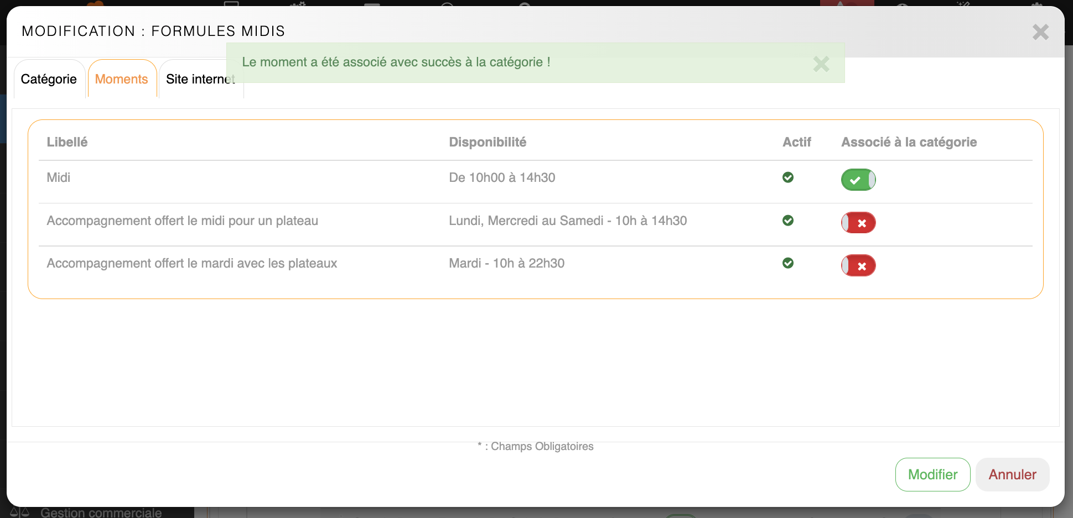This screenshot has width=1073, height=518.
Task: Switch to the Catégorie tab
Action: 49,80
